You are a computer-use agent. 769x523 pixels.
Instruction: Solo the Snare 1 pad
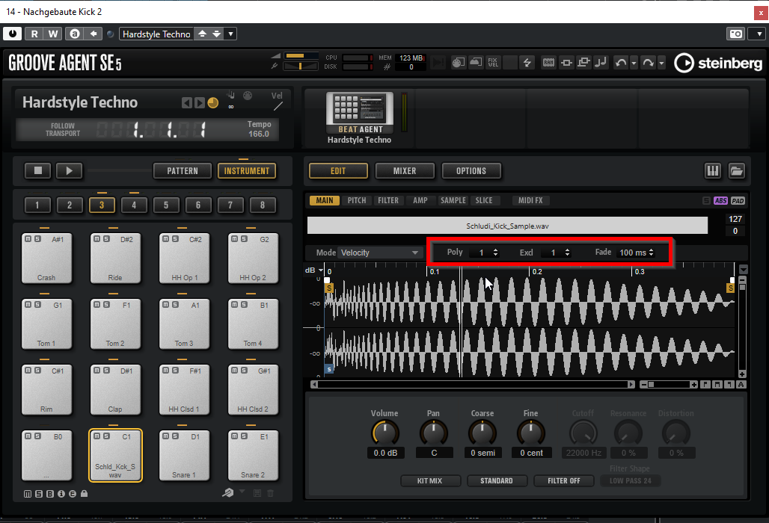tap(174, 436)
